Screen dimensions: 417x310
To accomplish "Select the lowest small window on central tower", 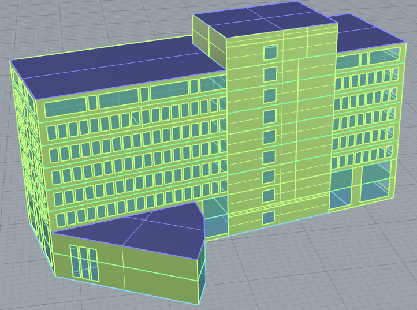I will pyautogui.click(x=269, y=218).
